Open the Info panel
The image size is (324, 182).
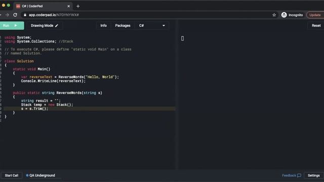click(x=103, y=26)
